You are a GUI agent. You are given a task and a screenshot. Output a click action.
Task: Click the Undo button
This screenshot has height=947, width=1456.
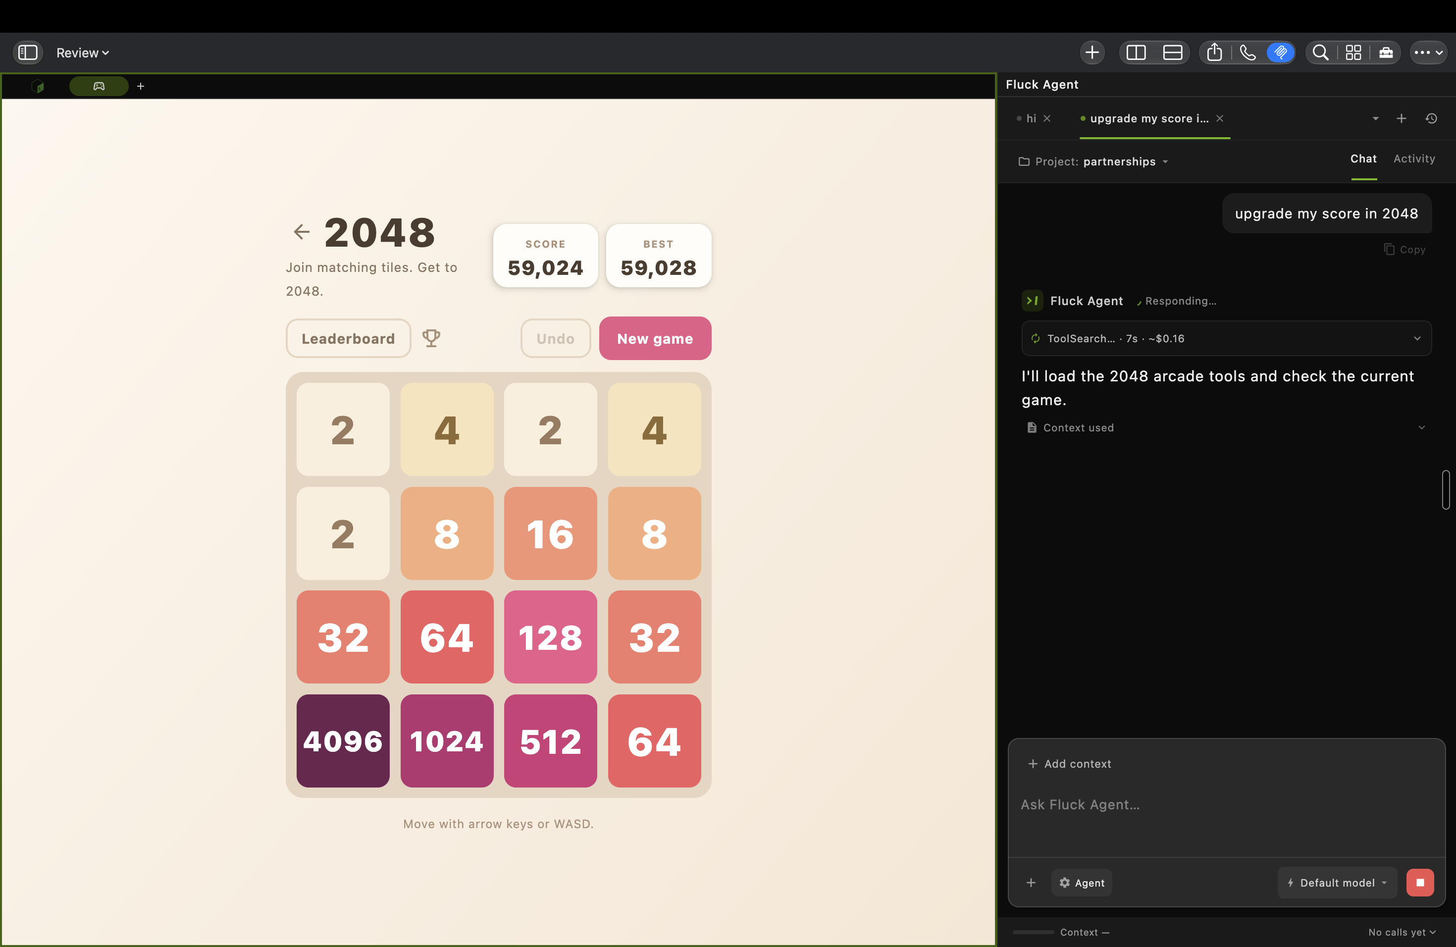556,338
